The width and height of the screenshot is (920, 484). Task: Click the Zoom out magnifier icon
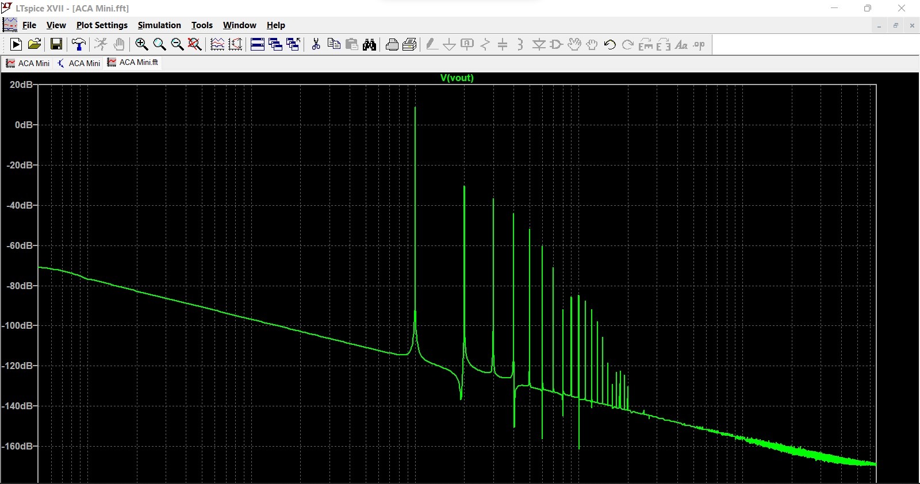click(x=177, y=44)
